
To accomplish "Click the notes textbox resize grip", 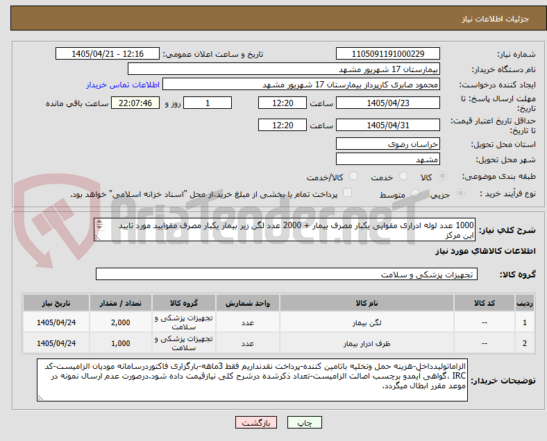I will point(40,398).
